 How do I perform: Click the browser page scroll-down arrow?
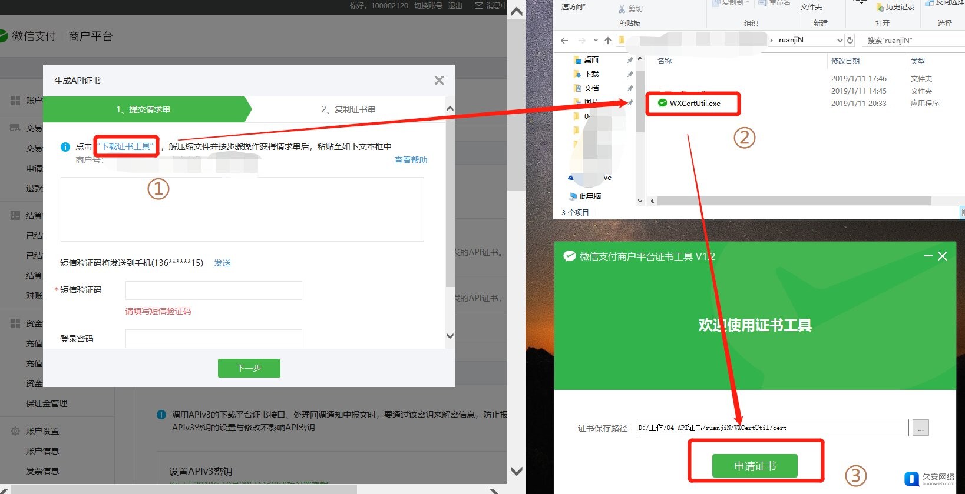[517, 470]
